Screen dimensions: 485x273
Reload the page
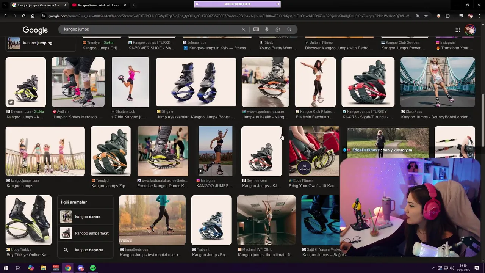pos(23,16)
